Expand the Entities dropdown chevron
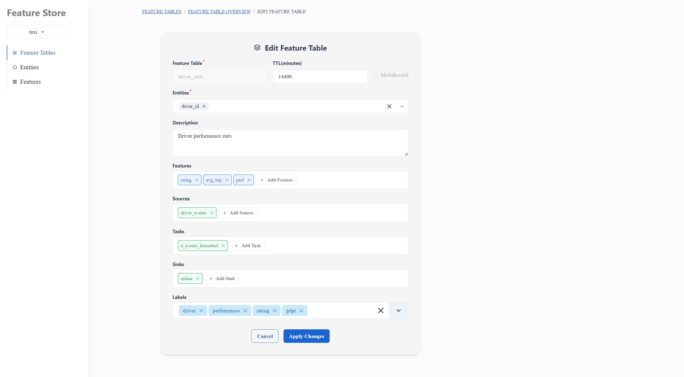The width and height of the screenshot is (684, 377). point(402,106)
